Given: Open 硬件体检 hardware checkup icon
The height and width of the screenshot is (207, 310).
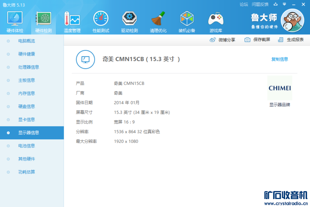Looking at the screenshot, I should [15, 18].
